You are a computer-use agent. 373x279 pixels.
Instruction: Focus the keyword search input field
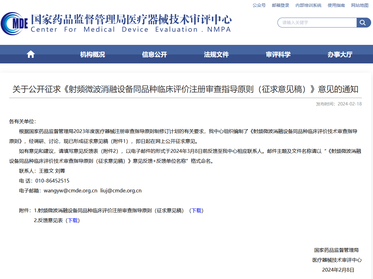pos(317,23)
